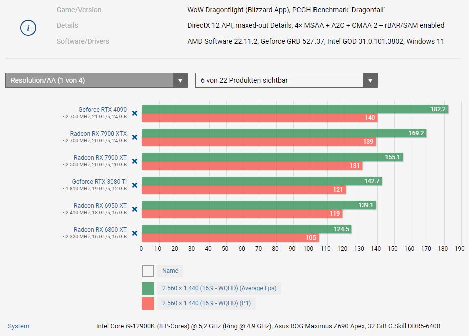Click the Details label
Screen dimensions: 471x336
(x=67, y=25)
